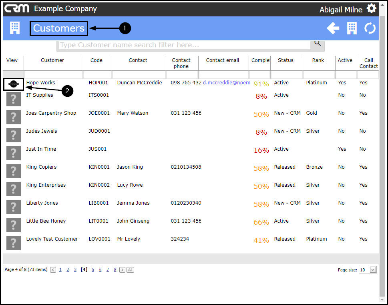This screenshot has width=388, height=305.
Task: Click the building icon left of Customers
Action: coord(15,28)
